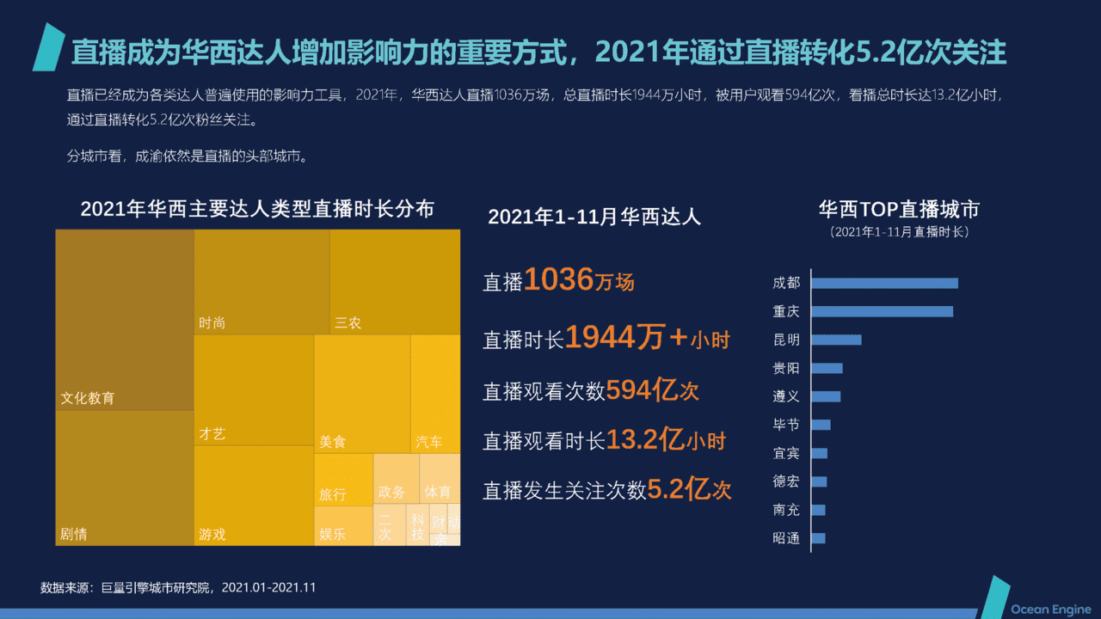Screen dimensions: 1101x619
Task: Click the 政务 treemap cell
Action: [x=396, y=479]
